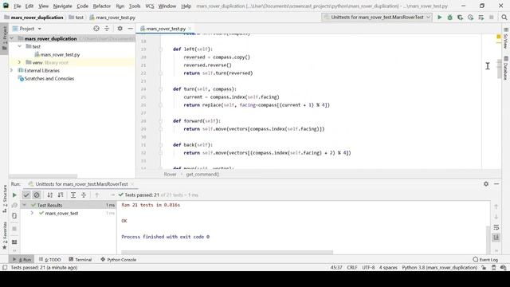Open the Refactor menu
This screenshot has height=287, width=510.
102,6
